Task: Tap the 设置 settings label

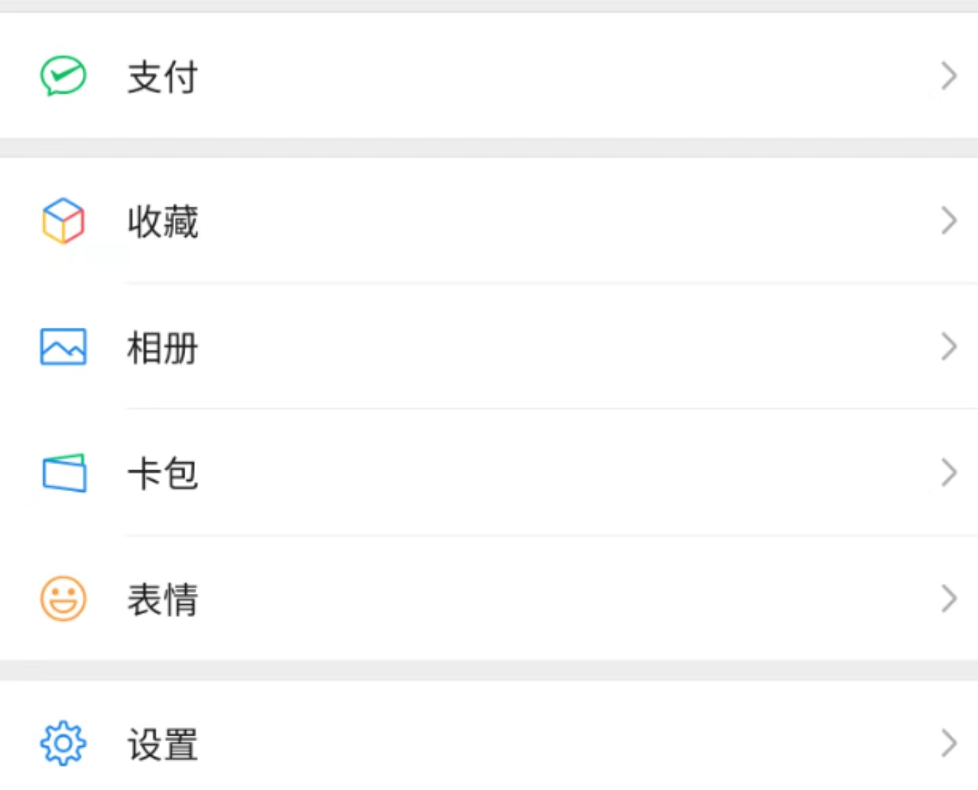Action: (x=163, y=745)
